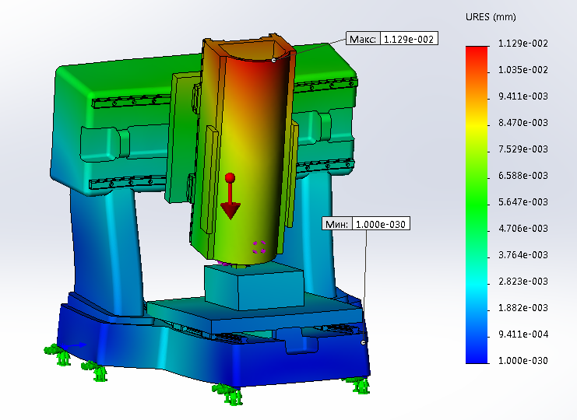
Task: Click legend value 1.035e-002
Action: click(523, 70)
